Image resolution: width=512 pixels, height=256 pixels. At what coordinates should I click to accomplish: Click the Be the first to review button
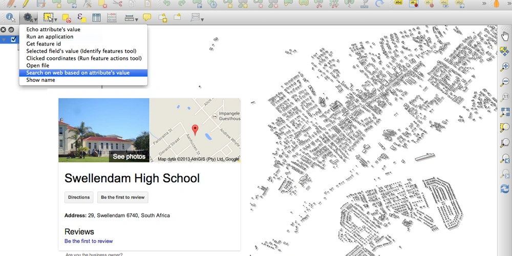click(122, 197)
